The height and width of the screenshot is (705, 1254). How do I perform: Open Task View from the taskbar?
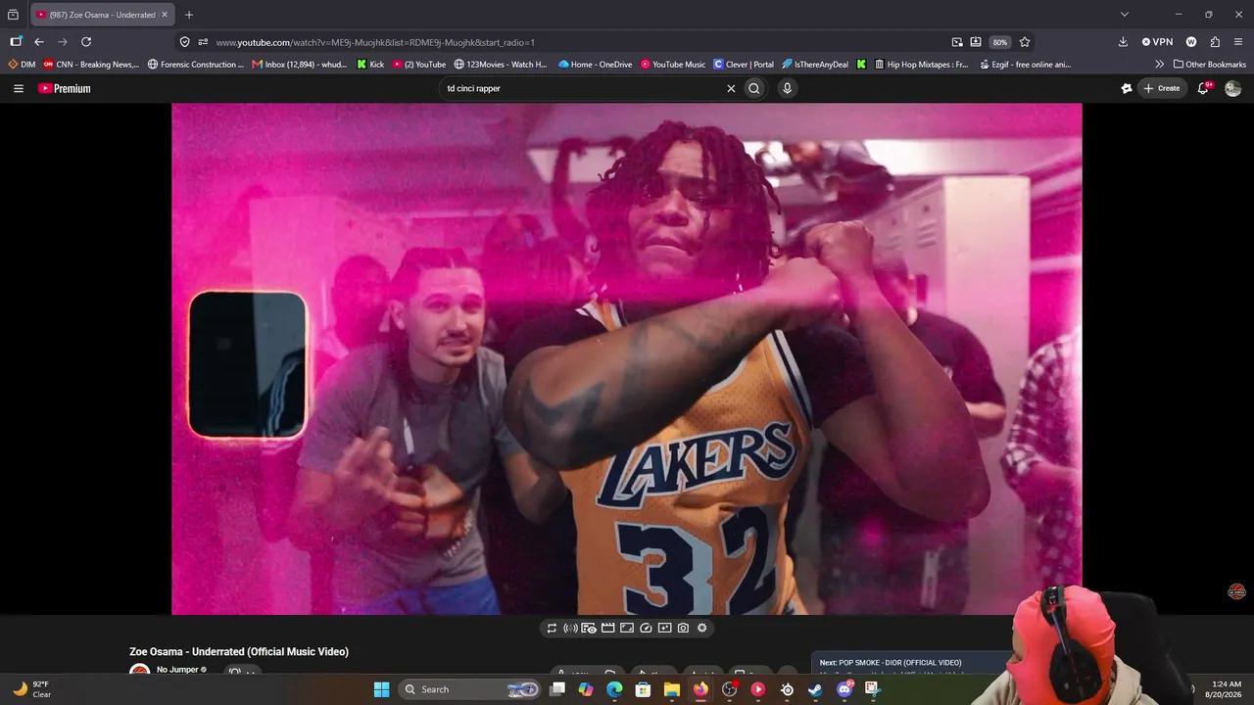tap(557, 689)
